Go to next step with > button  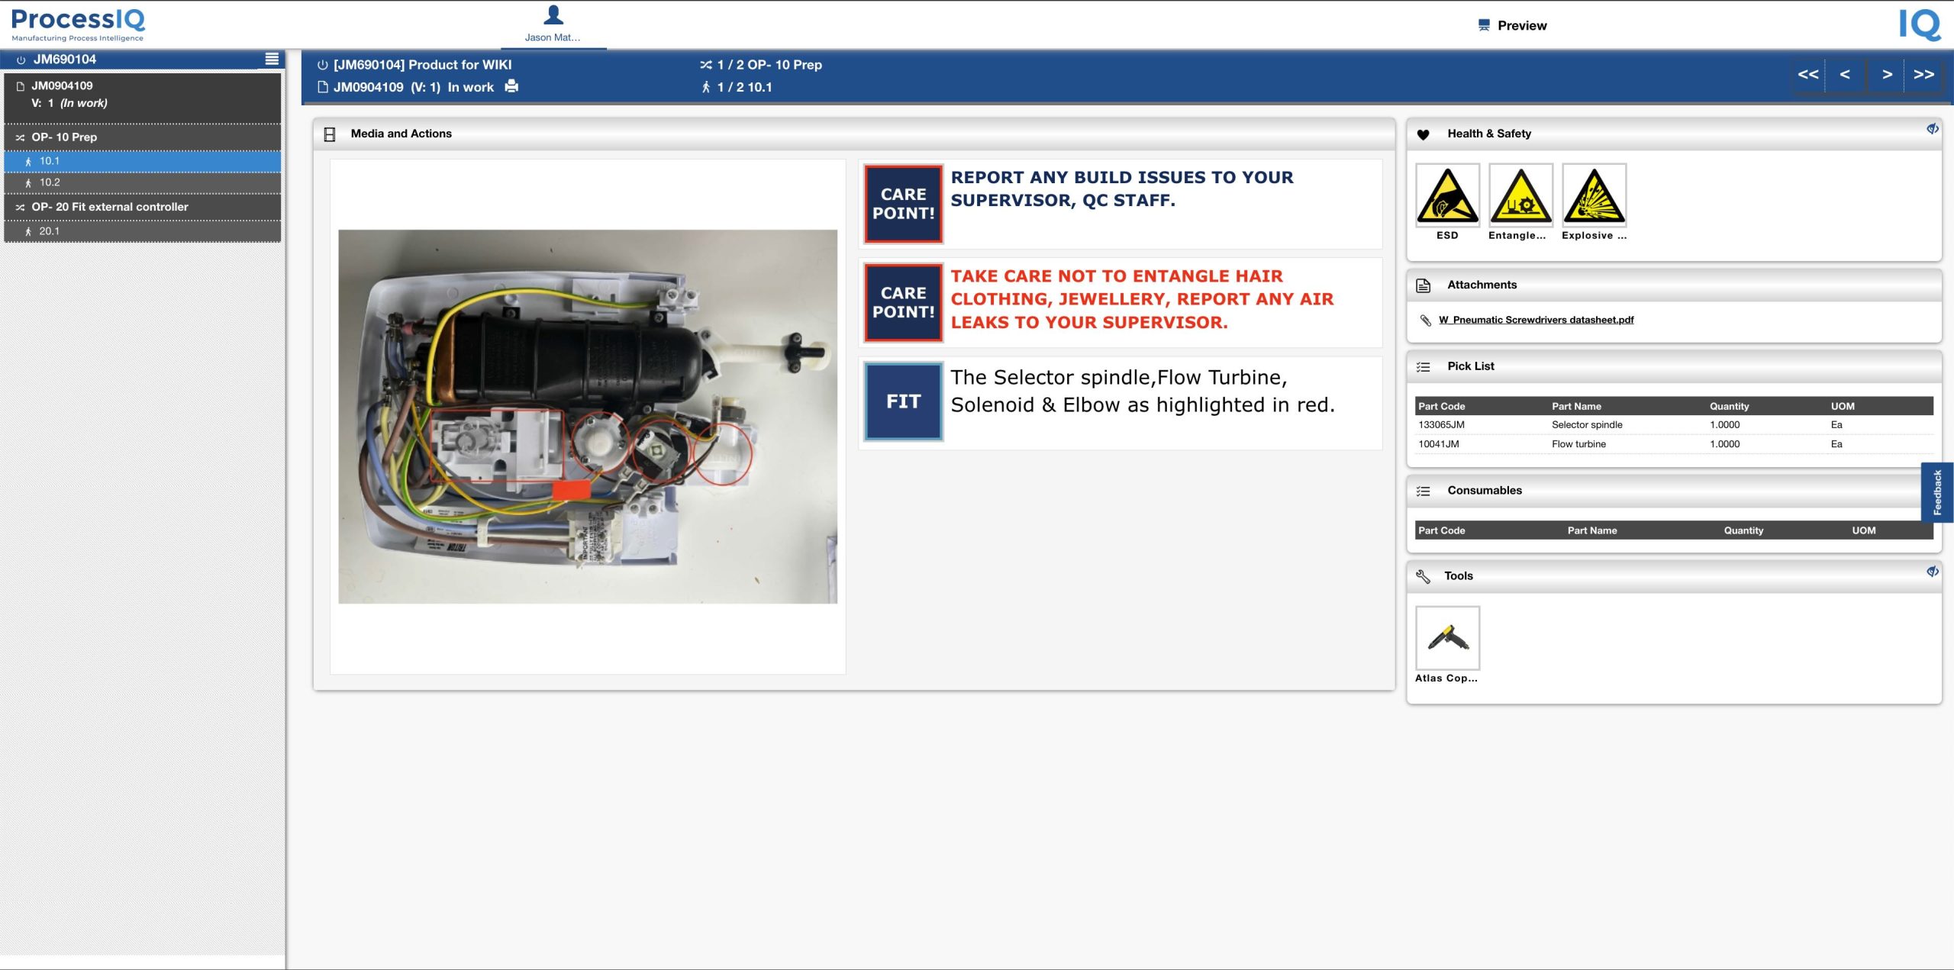(x=1886, y=75)
